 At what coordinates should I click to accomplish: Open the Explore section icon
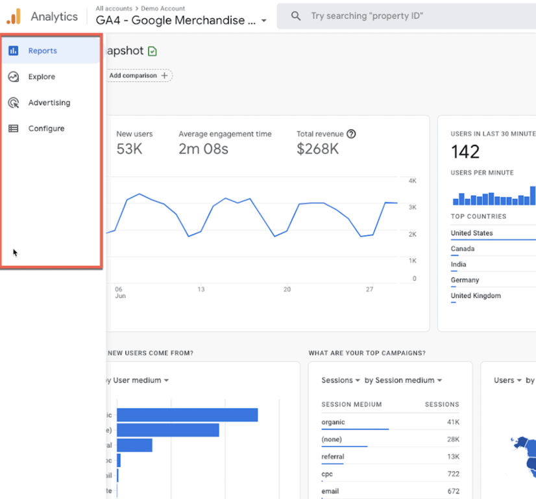14,77
